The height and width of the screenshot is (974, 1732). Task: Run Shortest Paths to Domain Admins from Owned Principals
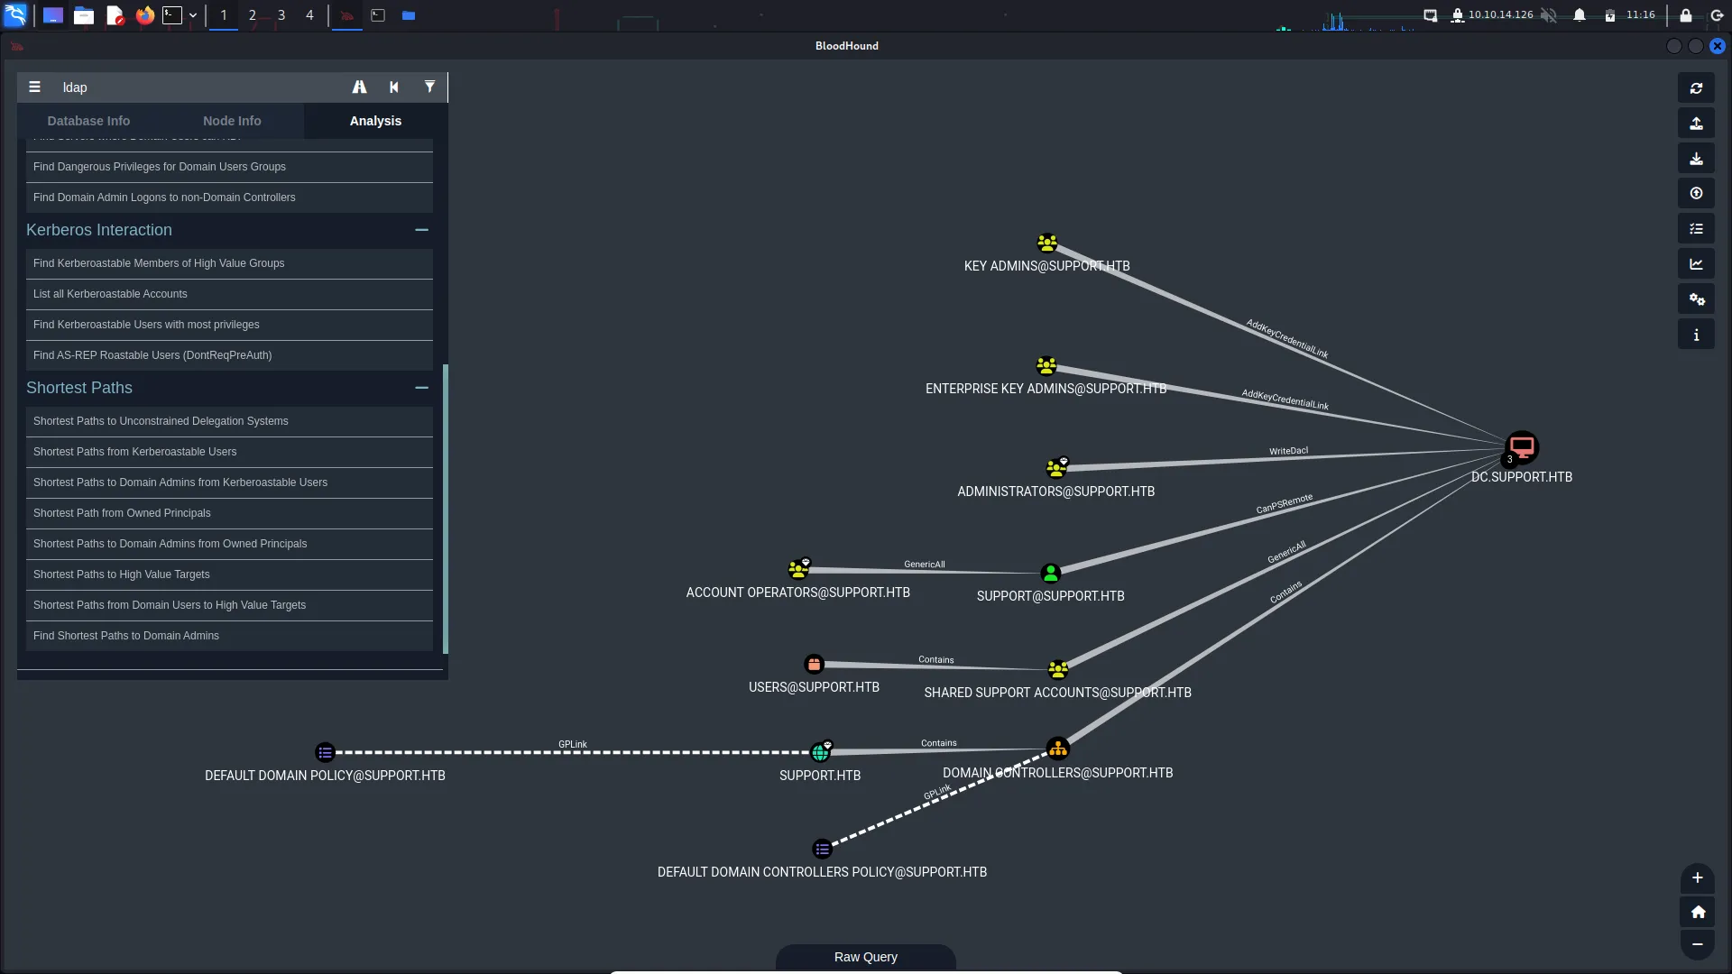229,544
